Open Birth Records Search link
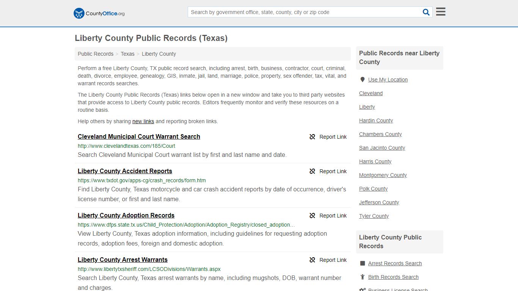The width and height of the screenshot is (518, 291). coord(393,277)
